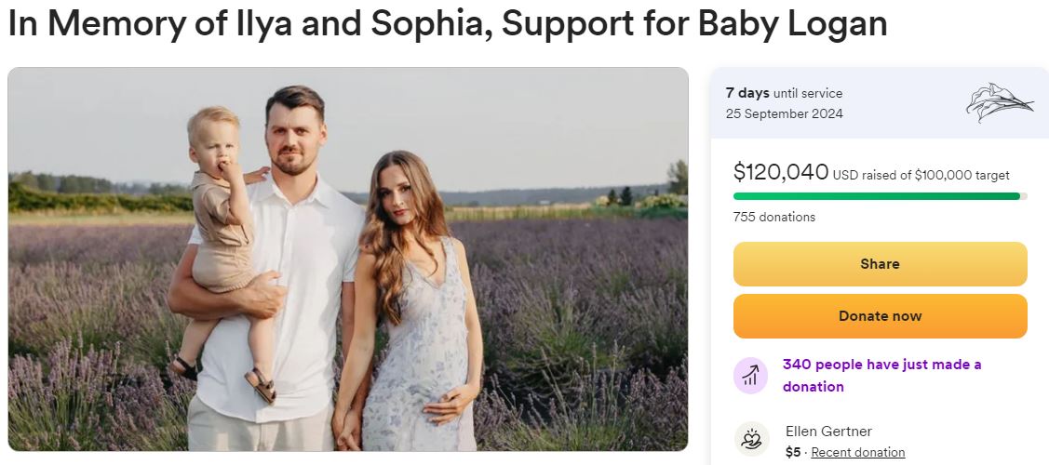1049x465 pixels.
Task: Select donor name Ellen Gertner
Action: coord(828,431)
